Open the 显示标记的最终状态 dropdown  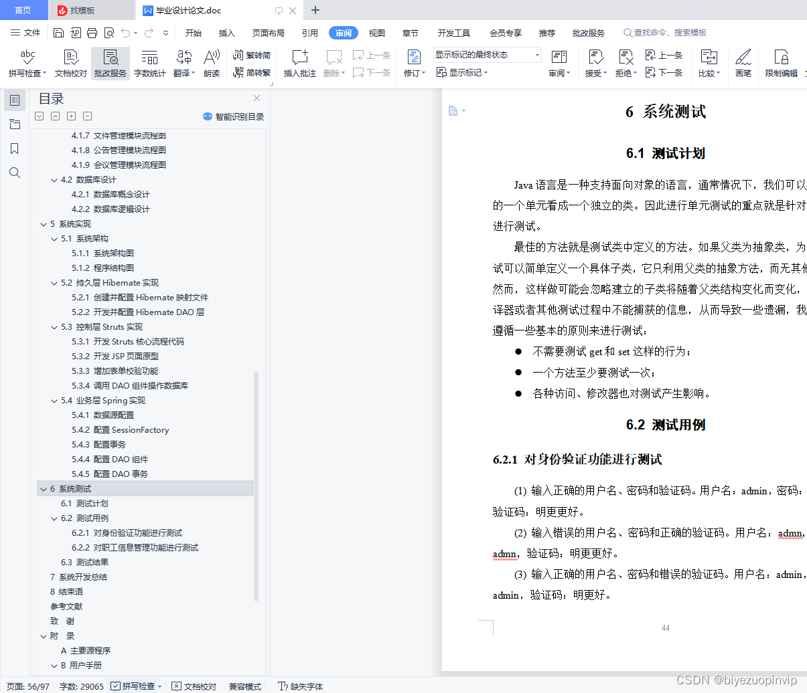tap(487, 55)
